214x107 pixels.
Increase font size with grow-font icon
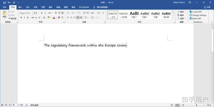tap(42, 13)
